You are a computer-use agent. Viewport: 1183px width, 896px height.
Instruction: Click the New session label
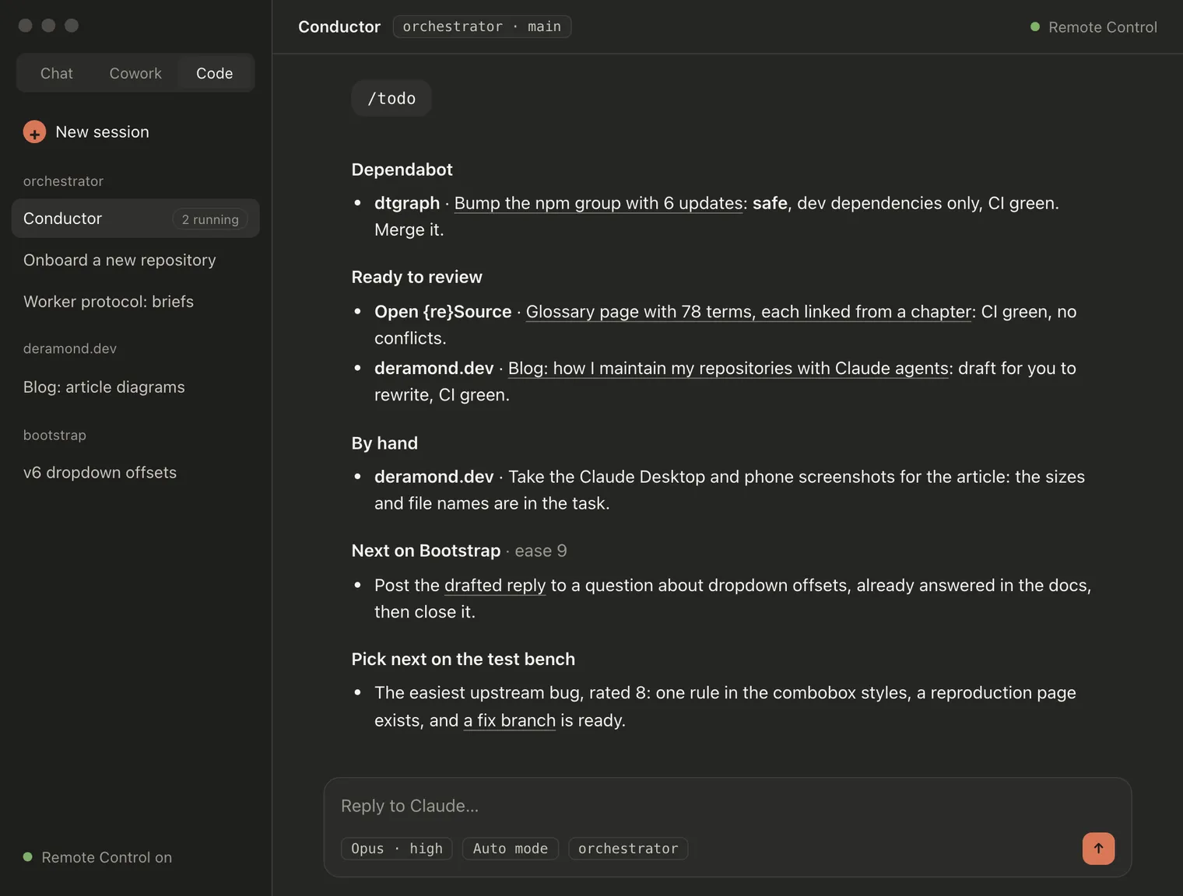pos(102,132)
